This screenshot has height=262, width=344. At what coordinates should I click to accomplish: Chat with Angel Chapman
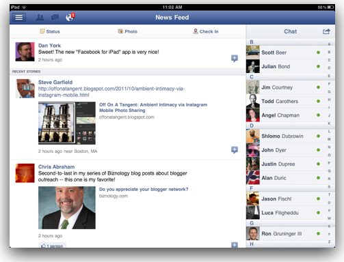[x=287, y=115]
